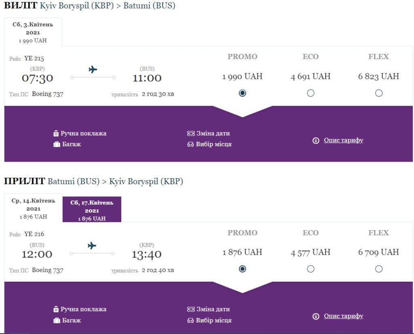Click info icon beside departure fare description
The width and height of the screenshot is (414, 334).
[x=316, y=140]
